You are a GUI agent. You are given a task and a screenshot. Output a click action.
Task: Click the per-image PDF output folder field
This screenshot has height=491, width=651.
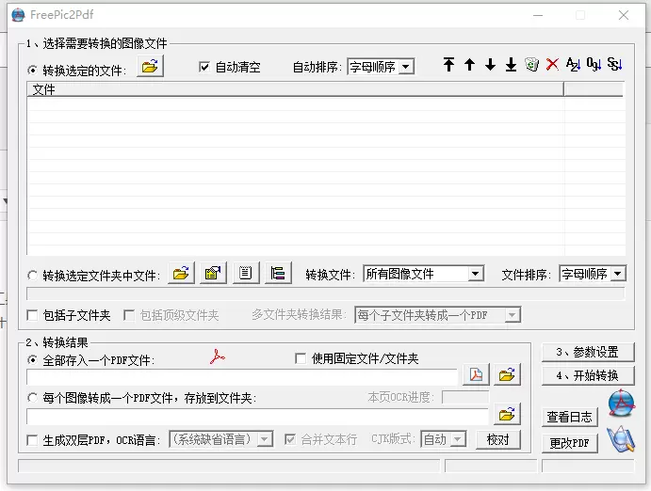pyautogui.click(x=257, y=416)
